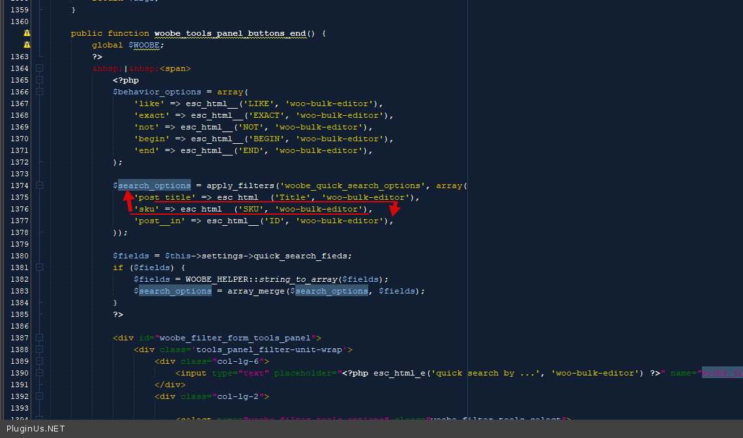Collapse the woobe_filter_form_tools_panel div at line 1387
The width and height of the screenshot is (743, 438).
coord(40,338)
